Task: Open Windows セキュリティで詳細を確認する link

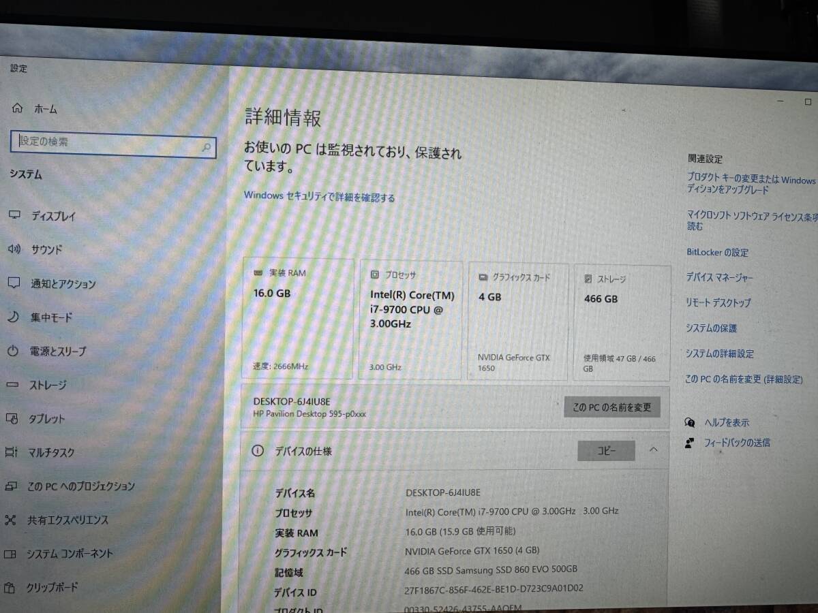Action: point(320,197)
